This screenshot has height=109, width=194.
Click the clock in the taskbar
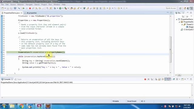(187, 106)
